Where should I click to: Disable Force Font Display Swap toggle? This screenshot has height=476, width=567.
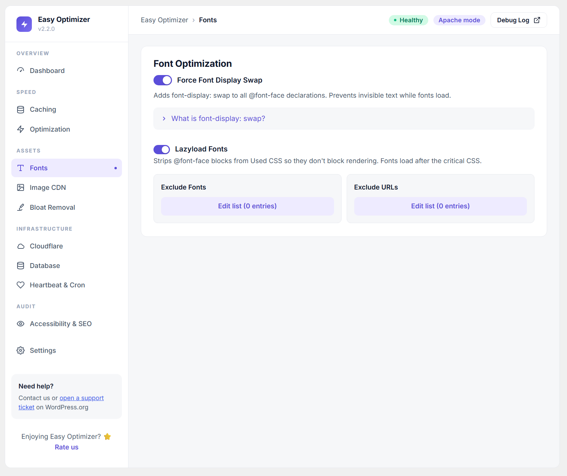[x=163, y=80]
